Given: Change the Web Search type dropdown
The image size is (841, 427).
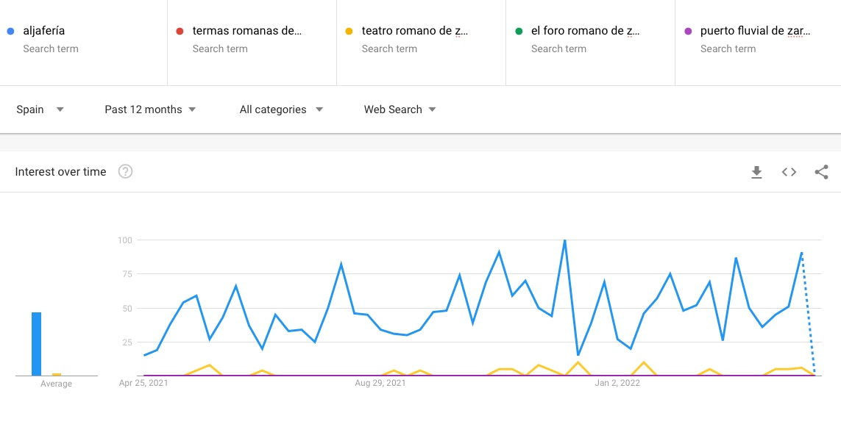Looking at the screenshot, I should (400, 110).
